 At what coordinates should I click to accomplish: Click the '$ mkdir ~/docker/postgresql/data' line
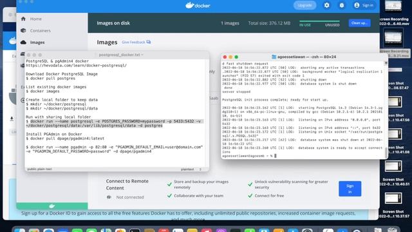(62, 108)
